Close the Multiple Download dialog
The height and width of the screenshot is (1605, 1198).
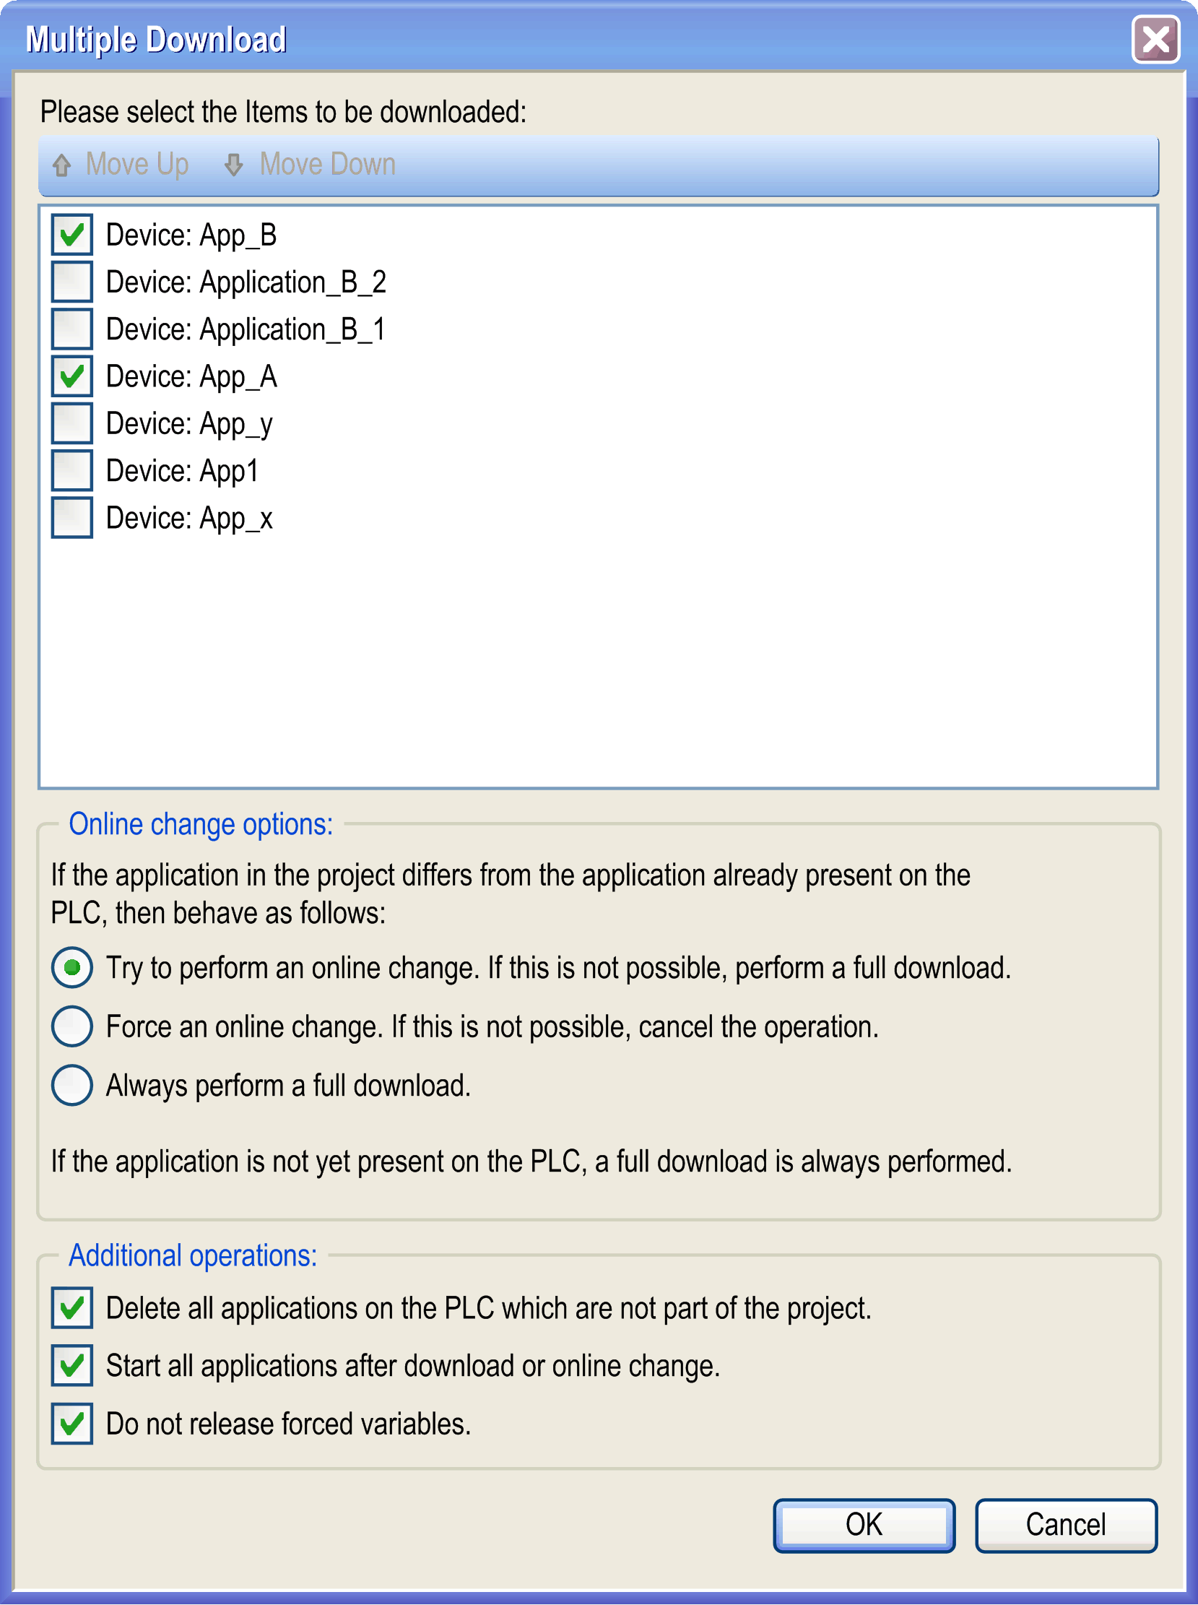coord(1156,40)
